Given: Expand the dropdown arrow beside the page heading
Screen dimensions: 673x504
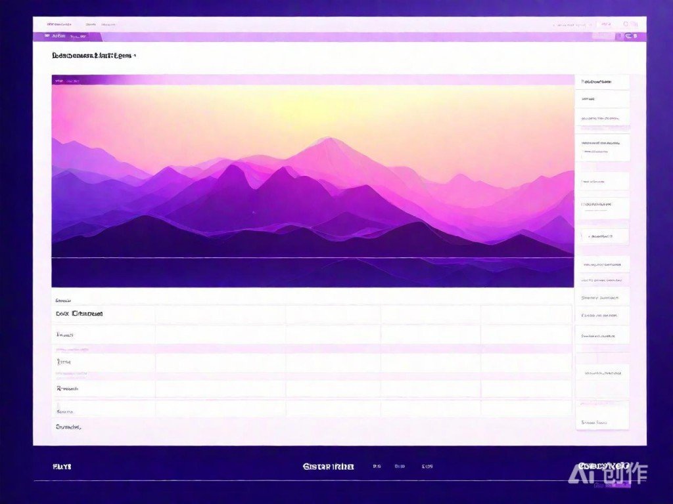Looking at the screenshot, I should coord(135,56).
